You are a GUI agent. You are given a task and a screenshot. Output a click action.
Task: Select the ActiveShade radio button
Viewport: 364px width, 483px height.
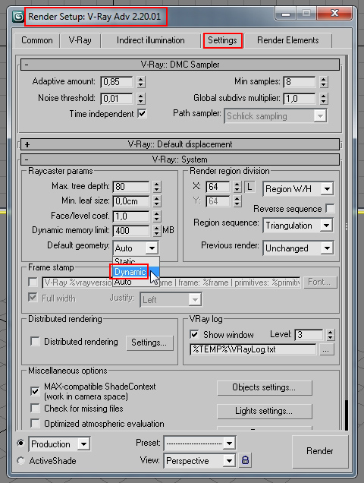20,461
